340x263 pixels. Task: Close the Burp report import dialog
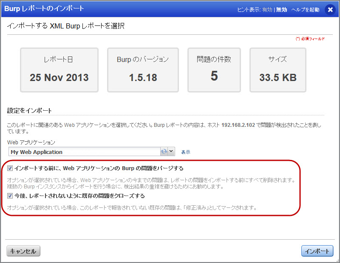click(x=330, y=9)
